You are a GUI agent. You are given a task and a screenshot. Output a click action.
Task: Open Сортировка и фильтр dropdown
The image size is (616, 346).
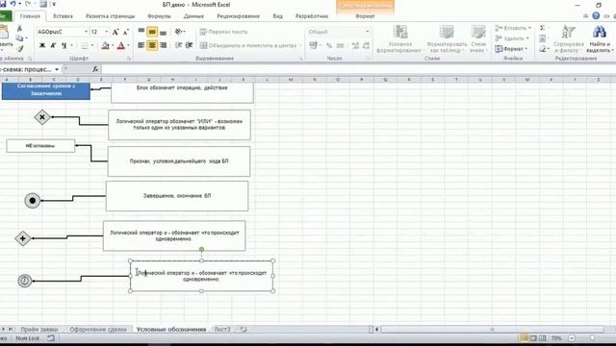(x=569, y=38)
